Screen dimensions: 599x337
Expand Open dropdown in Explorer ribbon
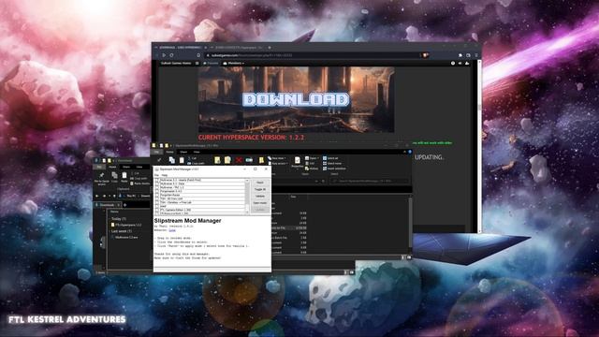[312, 158]
